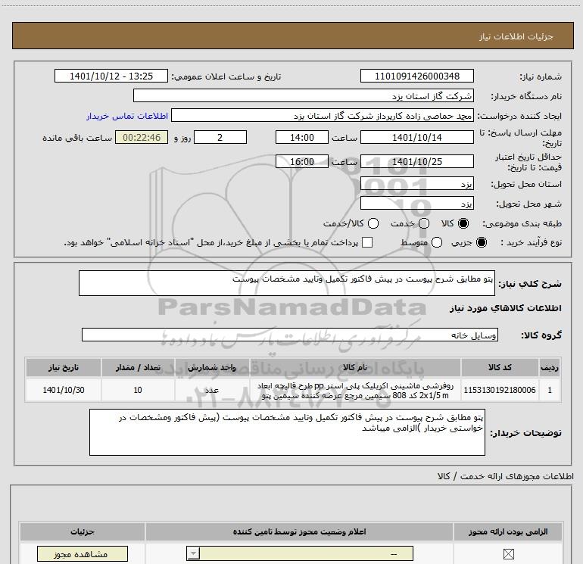Select the جزیی purchase type radio
Viewport: 583px width, 564px height.
pyautogui.click(x=482, y=242)
